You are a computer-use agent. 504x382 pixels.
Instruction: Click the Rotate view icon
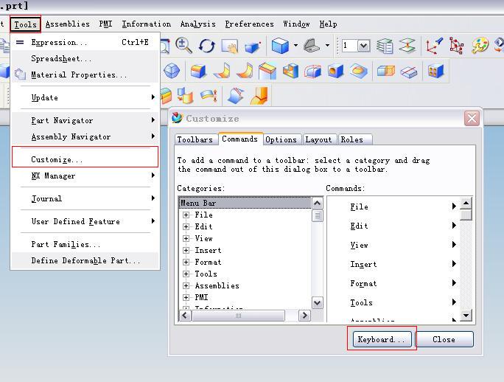pos(206,46)
